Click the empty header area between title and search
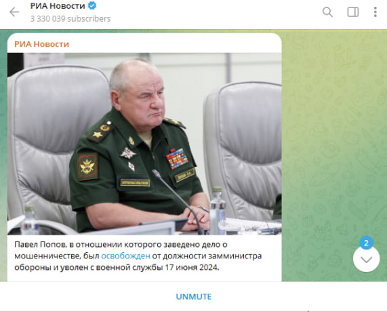Screen dimensions: 387x312 pyautogui.click(x=215, y=12)
